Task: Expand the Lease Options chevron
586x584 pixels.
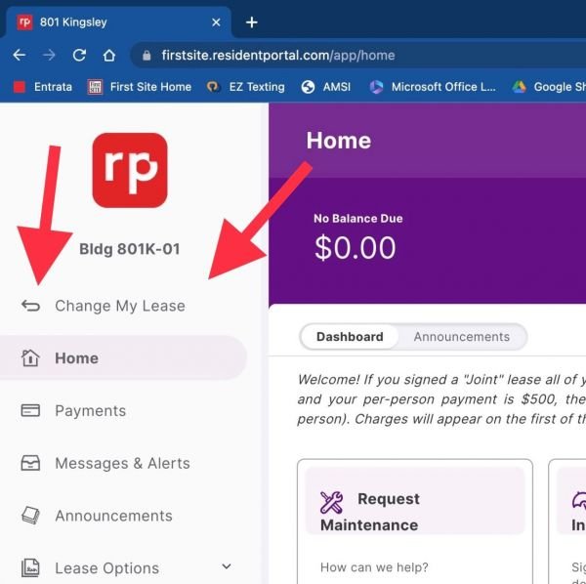Action: point(227,566)
